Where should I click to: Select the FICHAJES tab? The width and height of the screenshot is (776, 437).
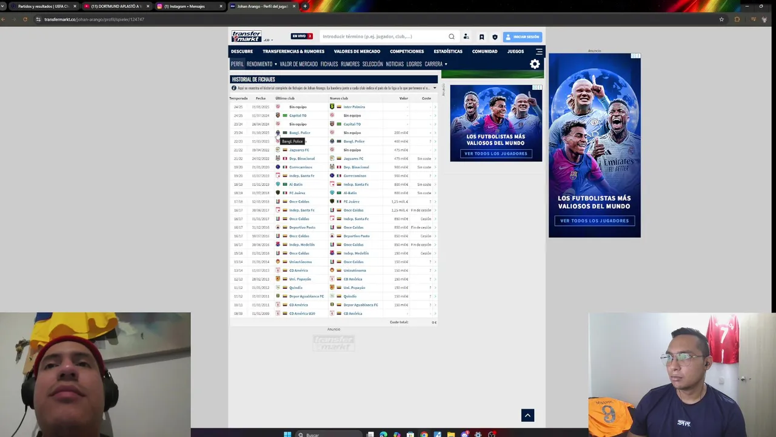(x=329, y=64)
